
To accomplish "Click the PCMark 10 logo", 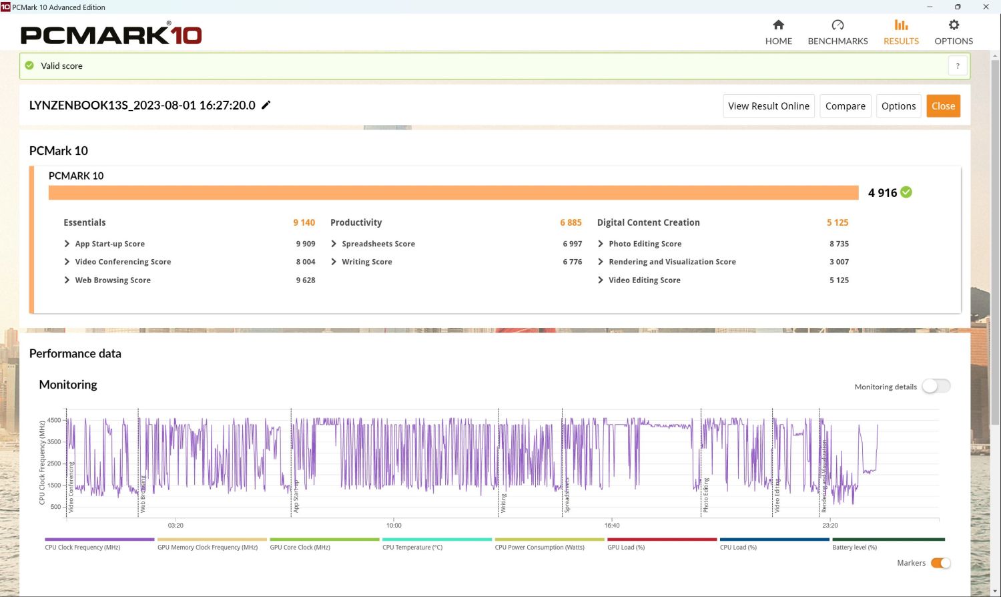I will (111, 35).
